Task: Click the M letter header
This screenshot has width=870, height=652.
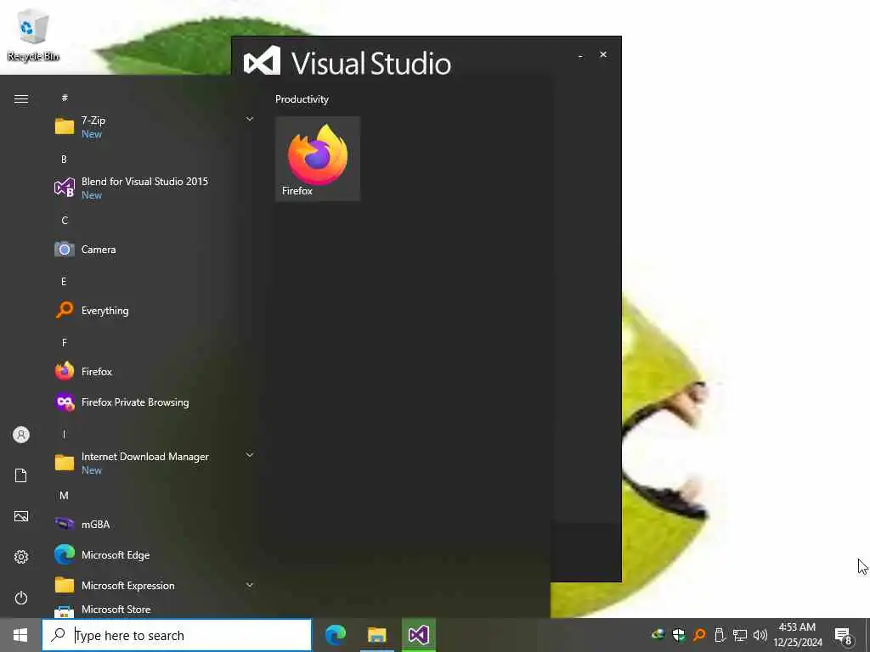Action: [65, 495]
